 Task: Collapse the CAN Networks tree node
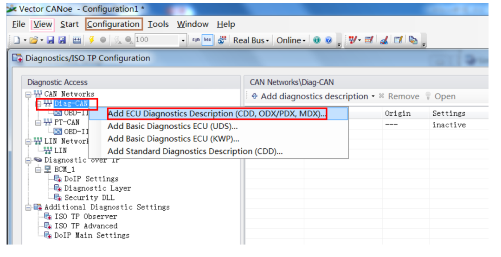[x=28, y=94]
